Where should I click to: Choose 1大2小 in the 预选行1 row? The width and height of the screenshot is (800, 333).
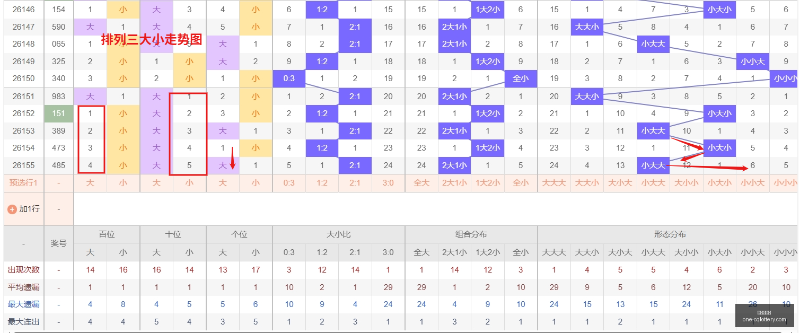(x=488, y=183)
